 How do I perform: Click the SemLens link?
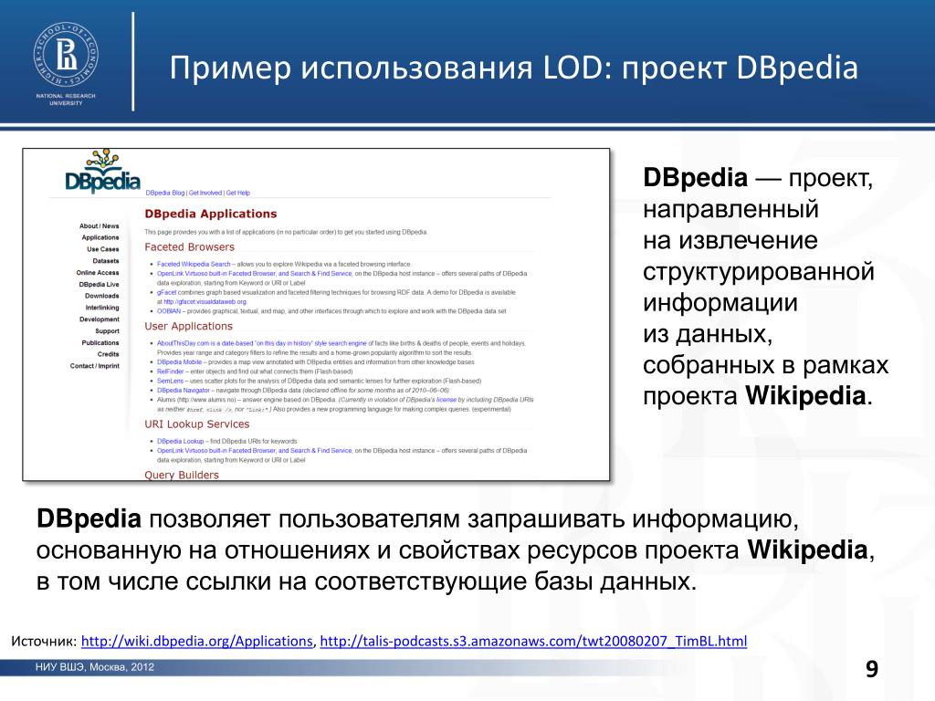(x=170, y=381)
